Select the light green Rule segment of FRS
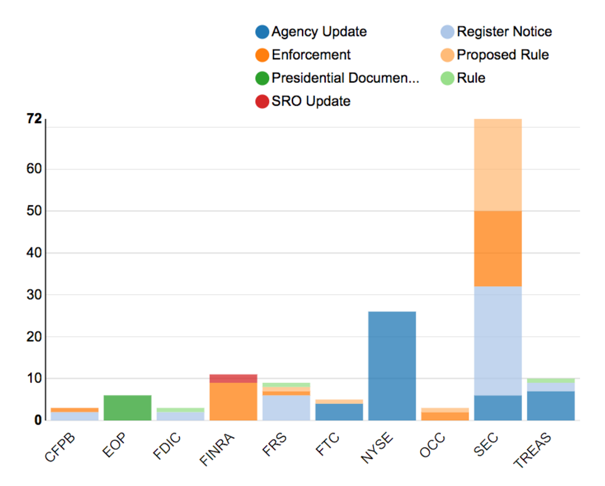This screenshot has height=486, width=605. point(286,385)
